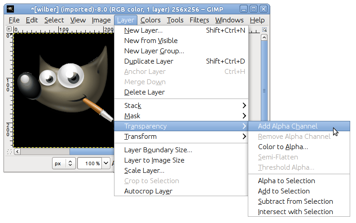Open the px unit selector dropdown
Viewport: 356px width, 223px height.
(63, 163)
